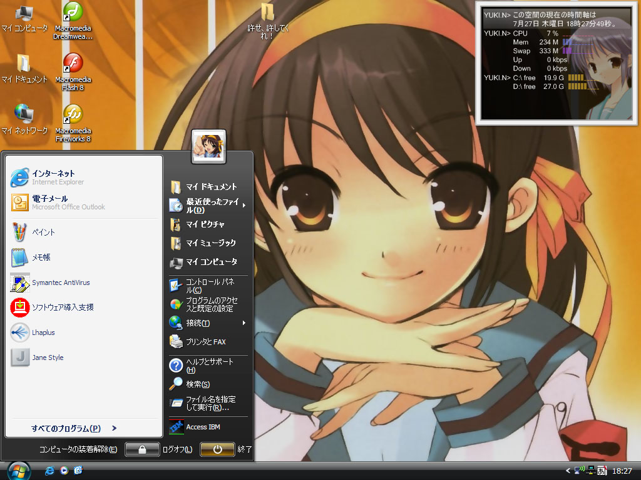Click the YUKI.N system monitor widget
This screenshot has height=480, width=641.
click(556, 63)
